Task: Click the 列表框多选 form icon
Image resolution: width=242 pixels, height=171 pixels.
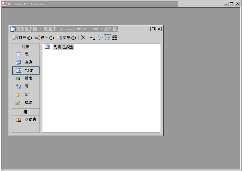Action: point(47,47)
